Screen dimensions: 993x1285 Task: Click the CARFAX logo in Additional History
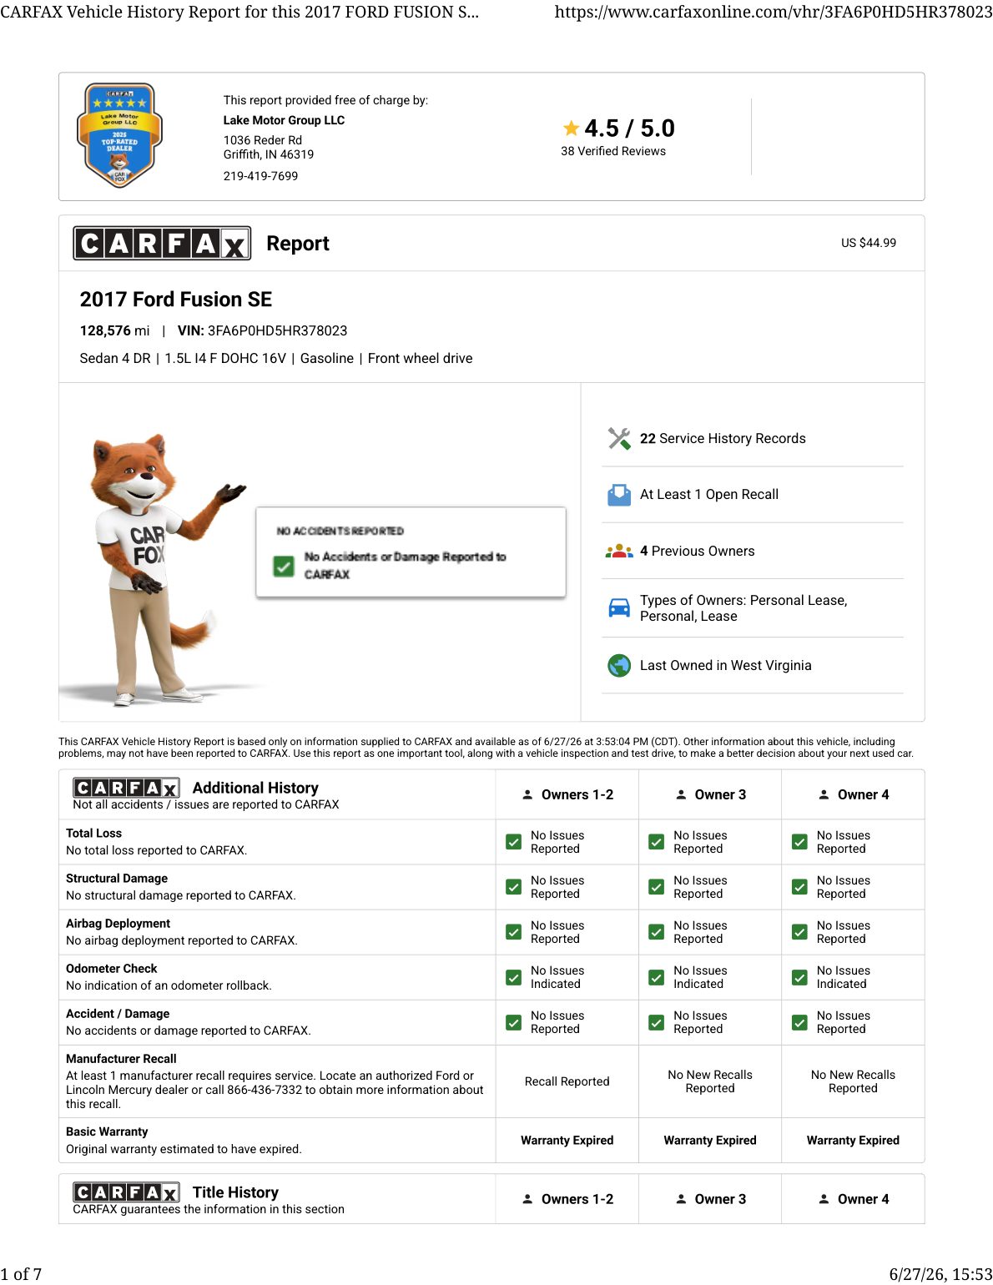pyautogui.click(x=126, y=788)
